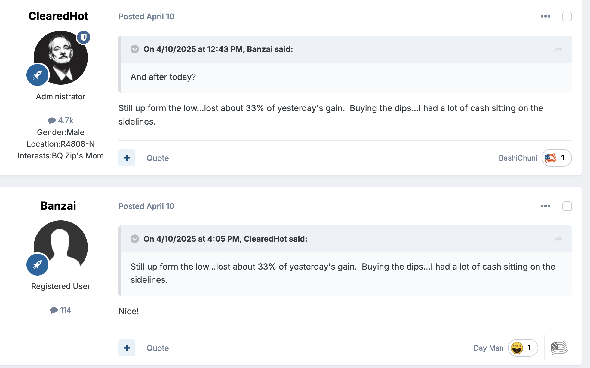The image size is (590, 368).
Task: View the laughing reaction from Day Man
Action: pyautogui.click(x=523, y=348)
